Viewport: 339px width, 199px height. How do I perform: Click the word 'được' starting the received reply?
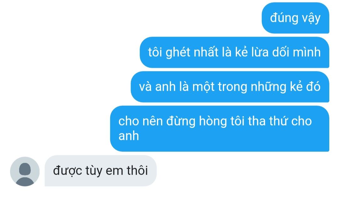[67, 171]
